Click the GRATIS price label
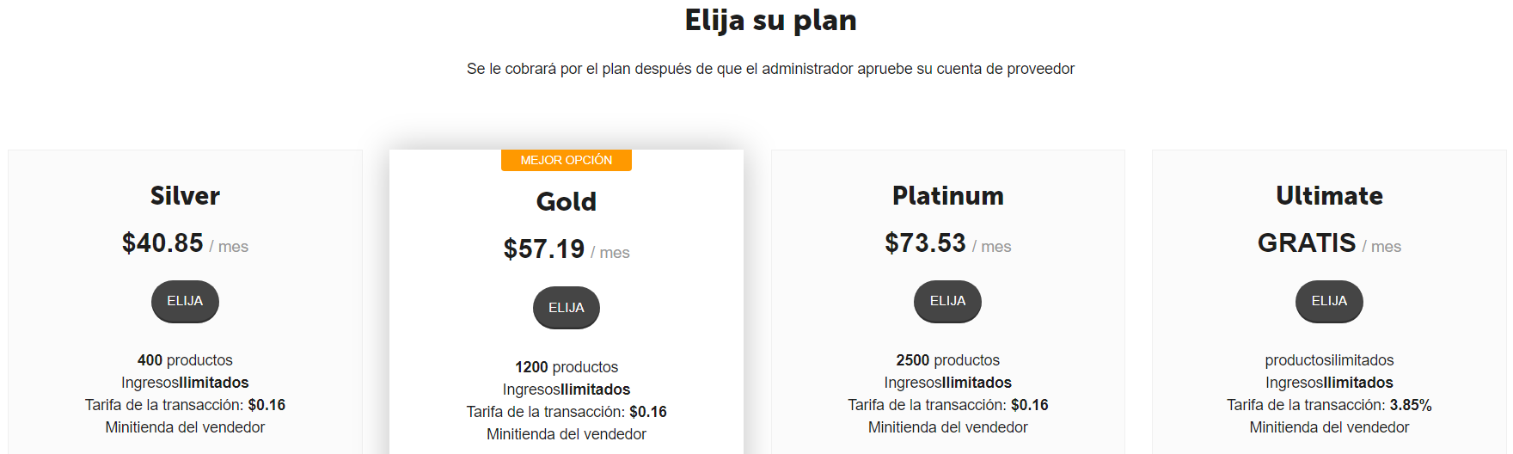The width and height of the screenshot is (1513, 454). tap(1307, 243)
